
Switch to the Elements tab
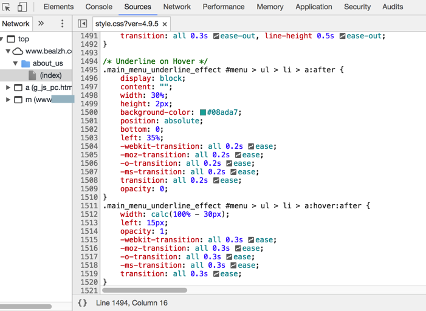click(58, 7)
